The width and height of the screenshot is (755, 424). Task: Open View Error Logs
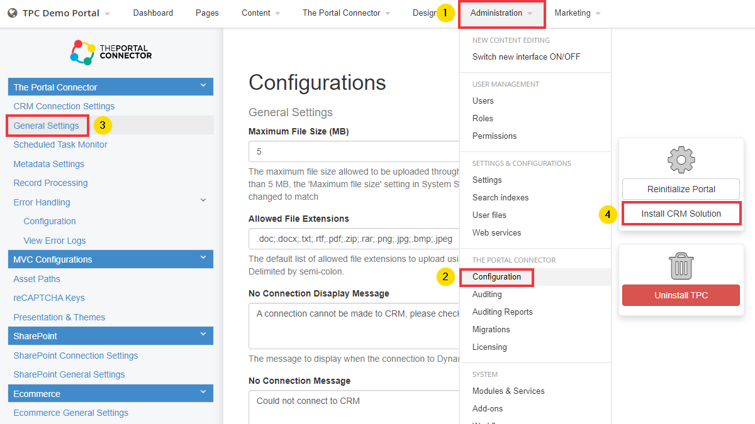click(55, 241)
